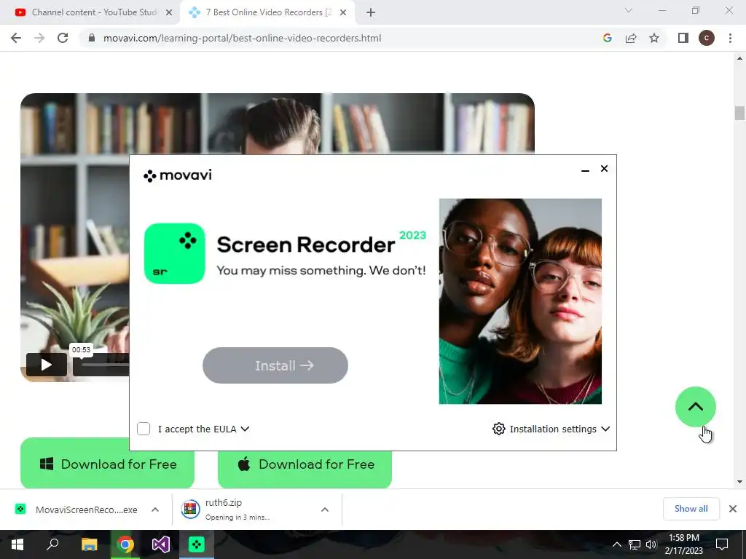Click the promotional photo in installer
The image size is (746, 559).
(520, 301)
